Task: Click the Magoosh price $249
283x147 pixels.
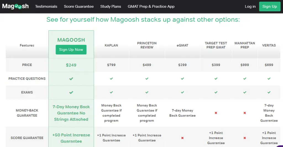Action: coord(71,65)
